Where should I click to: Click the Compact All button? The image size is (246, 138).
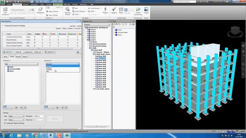tap(28, 52)
